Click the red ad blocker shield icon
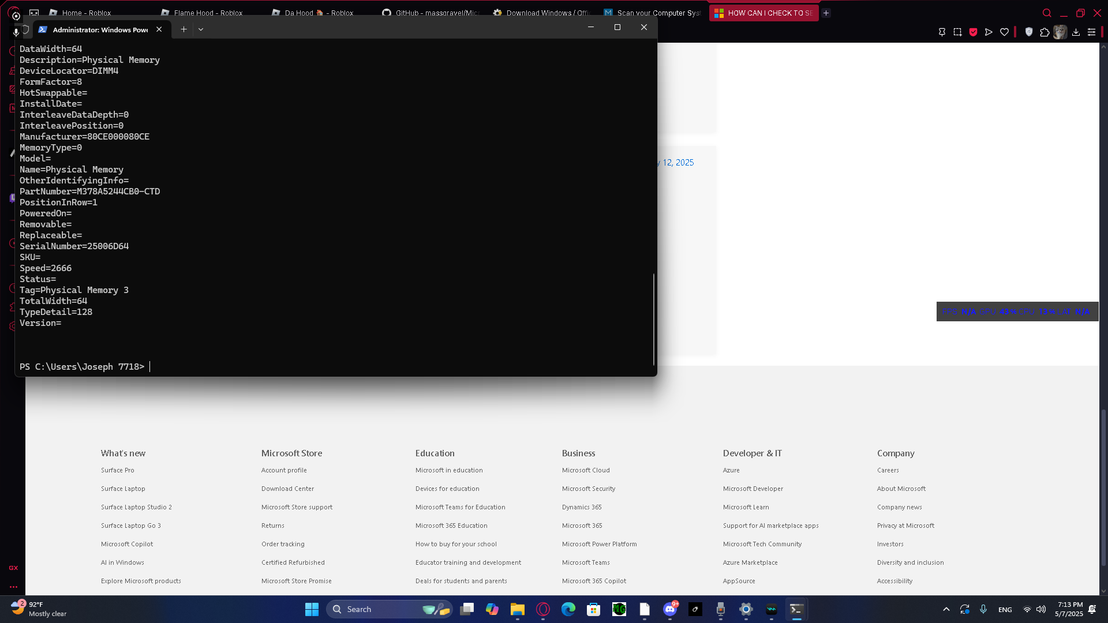 [x=973, y=32]
